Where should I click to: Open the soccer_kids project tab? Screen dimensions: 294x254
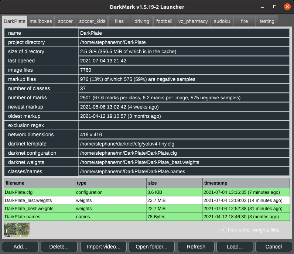point(92,21)
